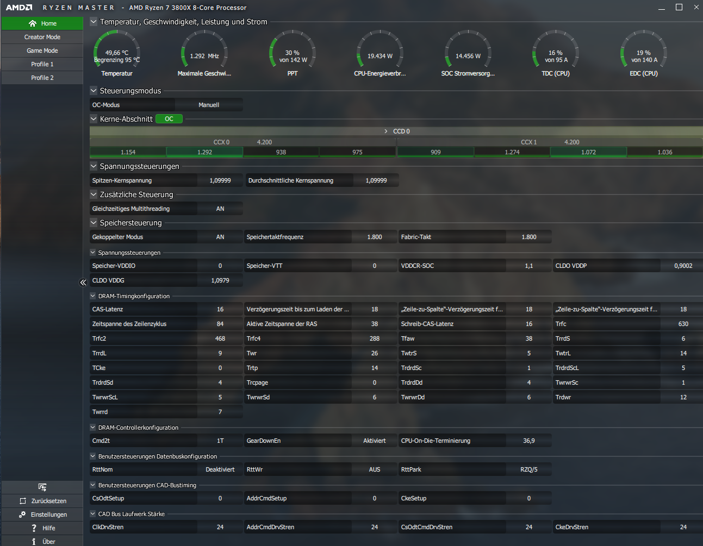
Task: Click core bar showing 938
Action: pos(281,152)
